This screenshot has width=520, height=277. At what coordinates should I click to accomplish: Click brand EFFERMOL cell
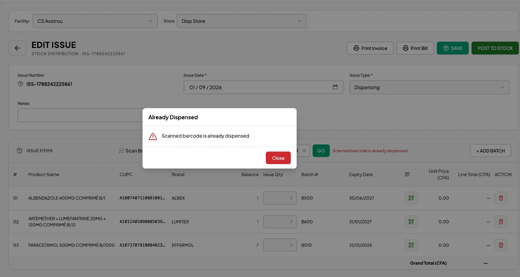click(183, 245)
